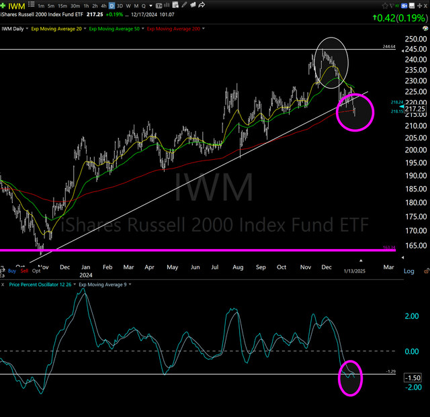The image size is (430, 417).
Task: Click the 1/13/2025 date marker on time axis
Action: tap(355, 271)
